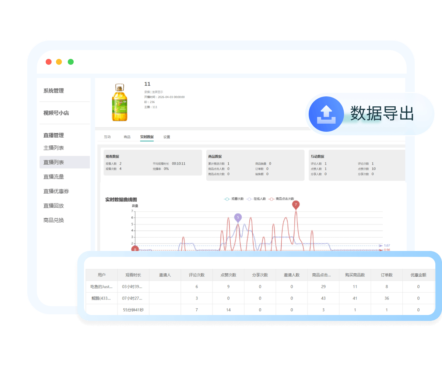
Task: Open 直播优惠券 sidebar item
Action: [56, 191]
